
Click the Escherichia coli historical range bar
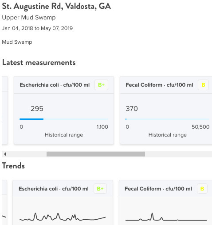64,119
